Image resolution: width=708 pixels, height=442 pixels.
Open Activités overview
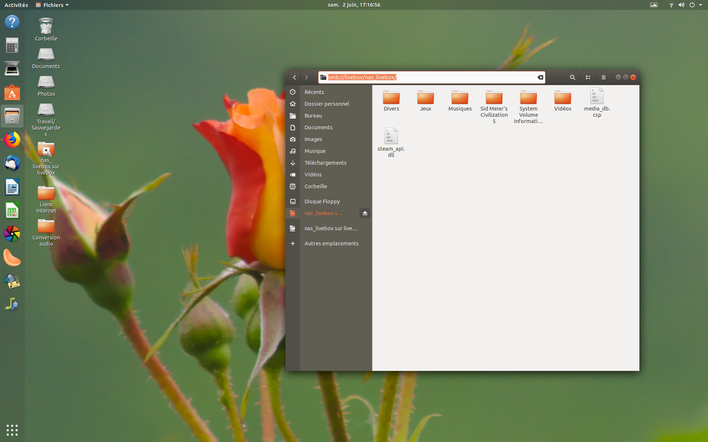click(16, 5)
